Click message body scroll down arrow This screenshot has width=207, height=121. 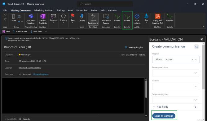click(146, 116)
